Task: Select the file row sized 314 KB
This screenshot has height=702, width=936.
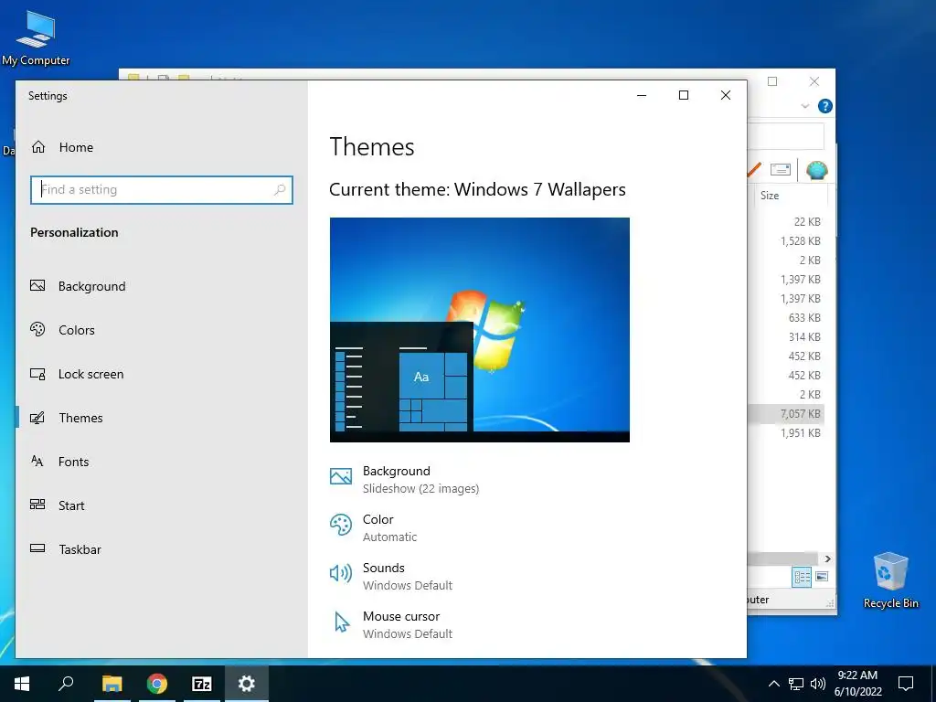Action: tap(784, 336)
